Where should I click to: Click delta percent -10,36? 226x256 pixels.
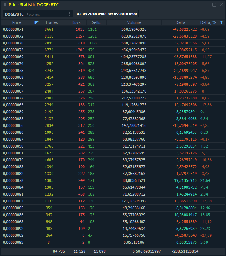pos(206,160)
